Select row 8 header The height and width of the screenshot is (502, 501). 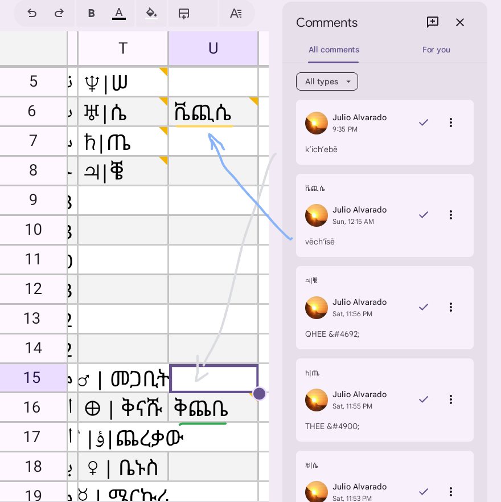[x=33, y=170]
